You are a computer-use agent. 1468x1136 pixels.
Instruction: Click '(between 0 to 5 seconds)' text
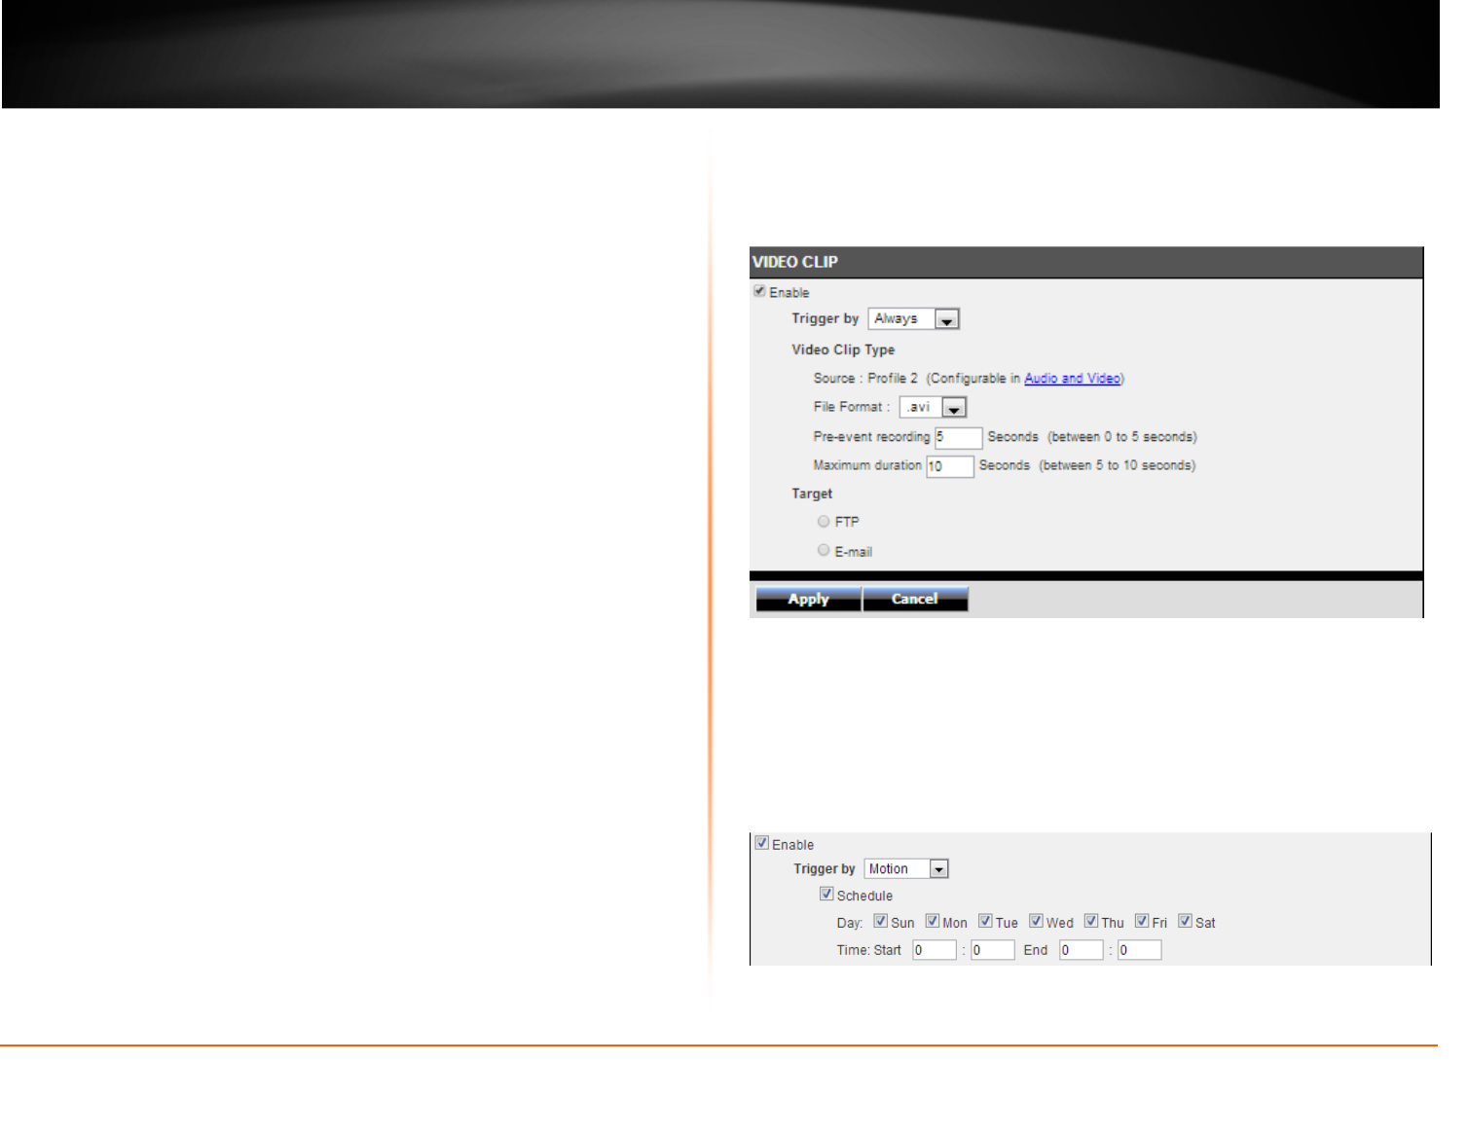pyautogui.click(x=1122, y=437)
